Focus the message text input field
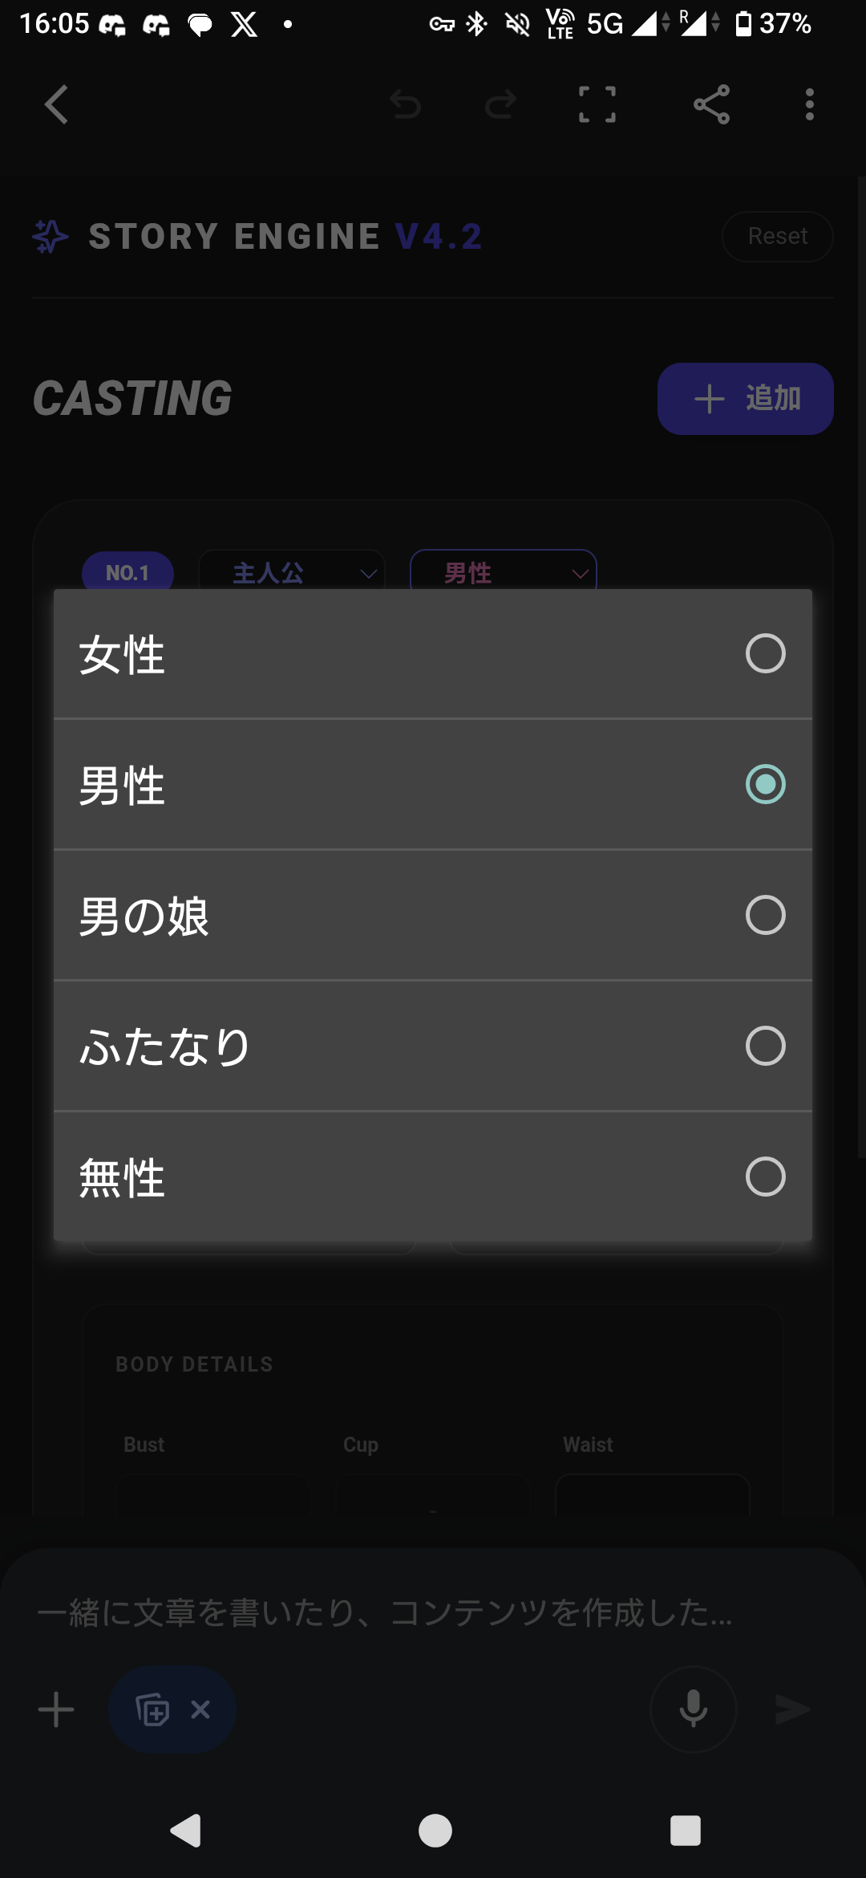The image size is (866, 1878). tap(385, 1612)
